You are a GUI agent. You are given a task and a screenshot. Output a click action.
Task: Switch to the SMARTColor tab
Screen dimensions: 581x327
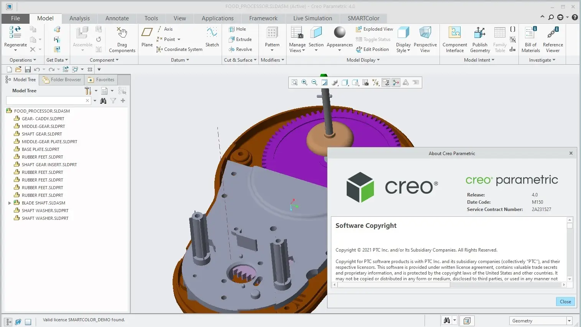tap(363, 18)
